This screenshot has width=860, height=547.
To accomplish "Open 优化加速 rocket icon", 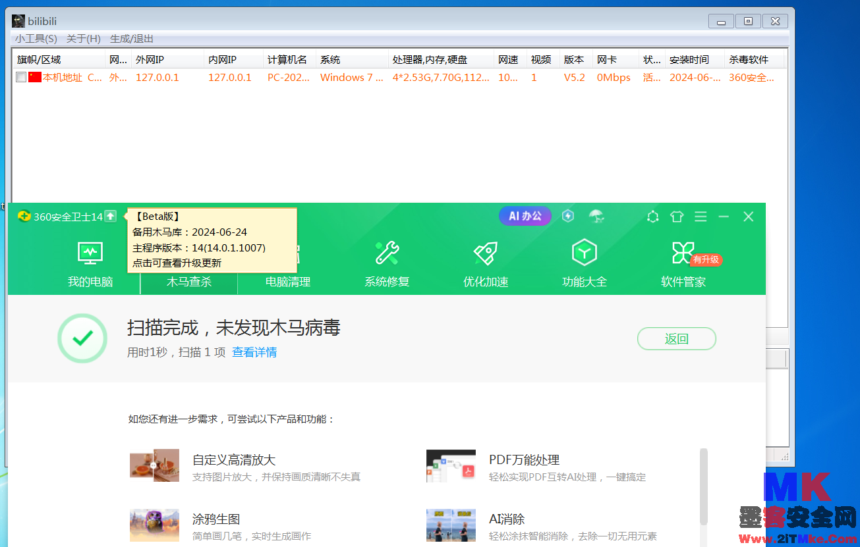I will pyautogui.click(x=486, y=253).
